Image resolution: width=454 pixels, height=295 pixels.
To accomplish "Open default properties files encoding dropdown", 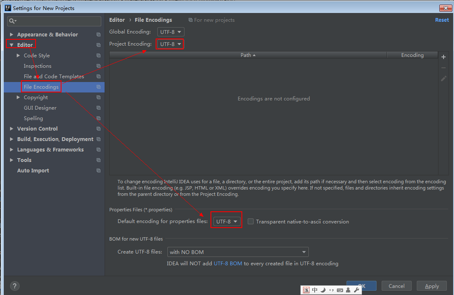I will click(x=227, y=221).
